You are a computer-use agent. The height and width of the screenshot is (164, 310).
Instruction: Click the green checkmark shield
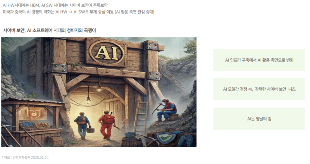(165, 138)
